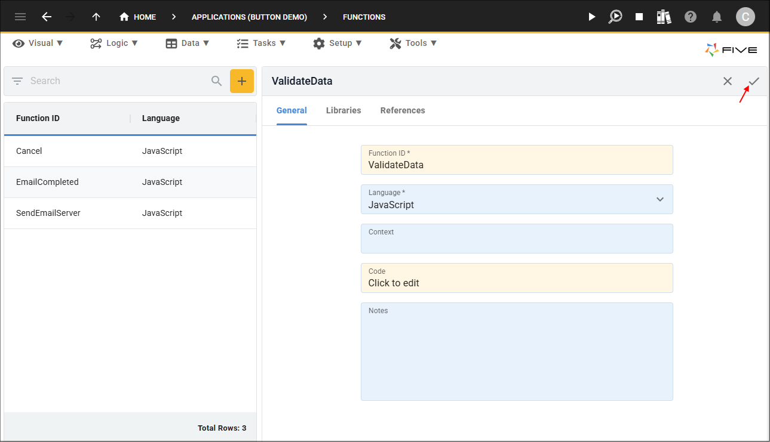Switch to the References tab

[403, 110]
